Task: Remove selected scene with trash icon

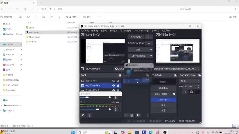Action: click(132, 115)
